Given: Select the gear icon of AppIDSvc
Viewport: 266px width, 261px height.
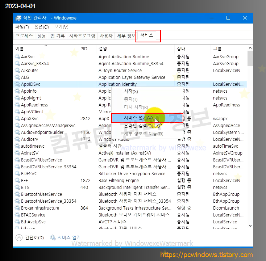Looking at the screenshot, I should [17, 84].
